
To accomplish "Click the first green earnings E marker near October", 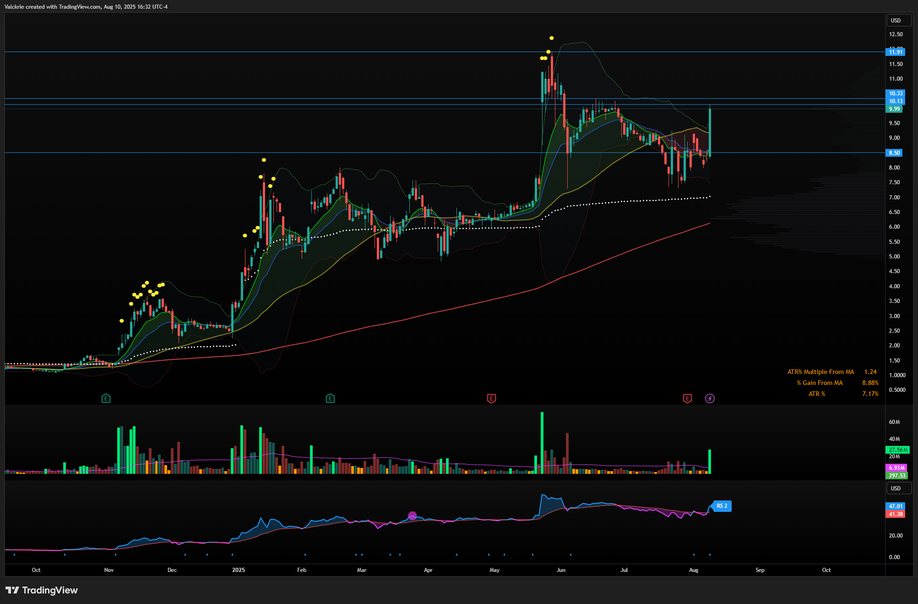I will (106, 398).
